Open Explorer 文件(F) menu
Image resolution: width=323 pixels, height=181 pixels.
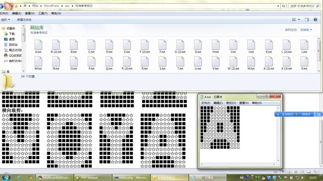pos(4,13)
